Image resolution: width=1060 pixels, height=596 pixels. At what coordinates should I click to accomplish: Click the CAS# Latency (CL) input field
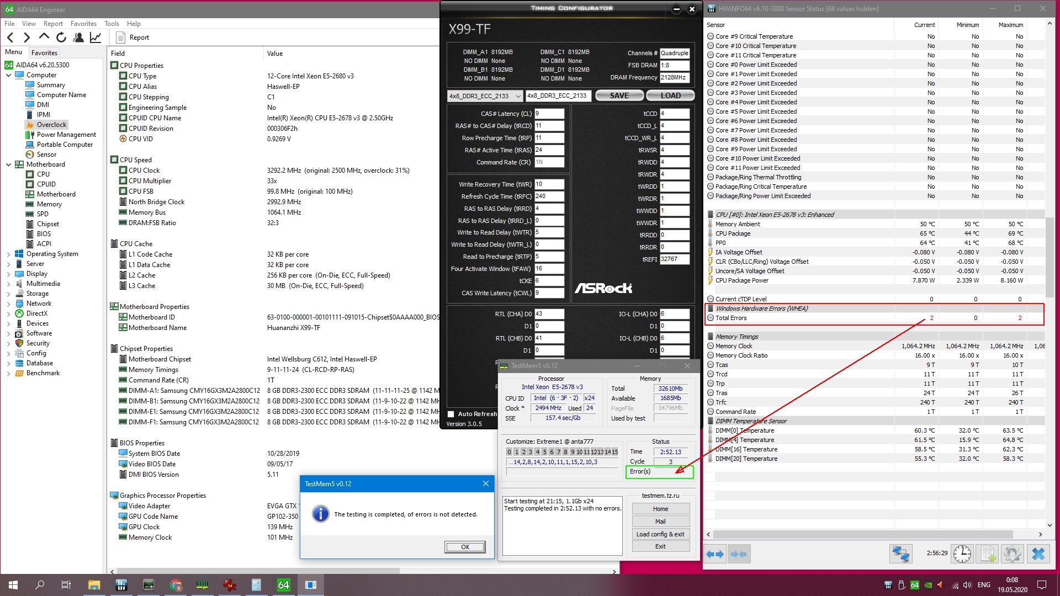(549, 114)
